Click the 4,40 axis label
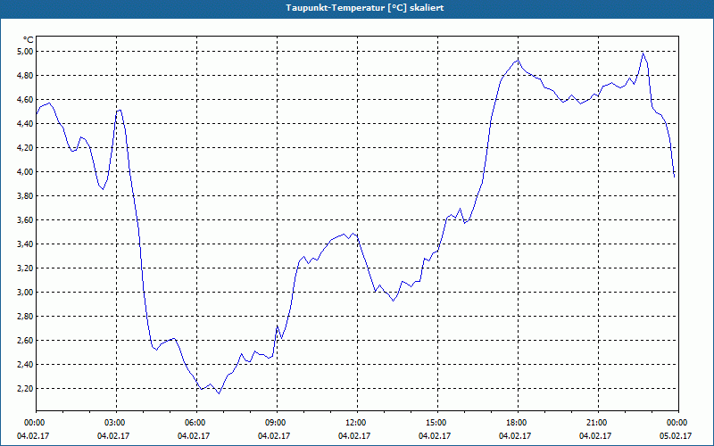The width and height of the screenshot is (714, 446). pyautogui.click(x=25, y=124)
